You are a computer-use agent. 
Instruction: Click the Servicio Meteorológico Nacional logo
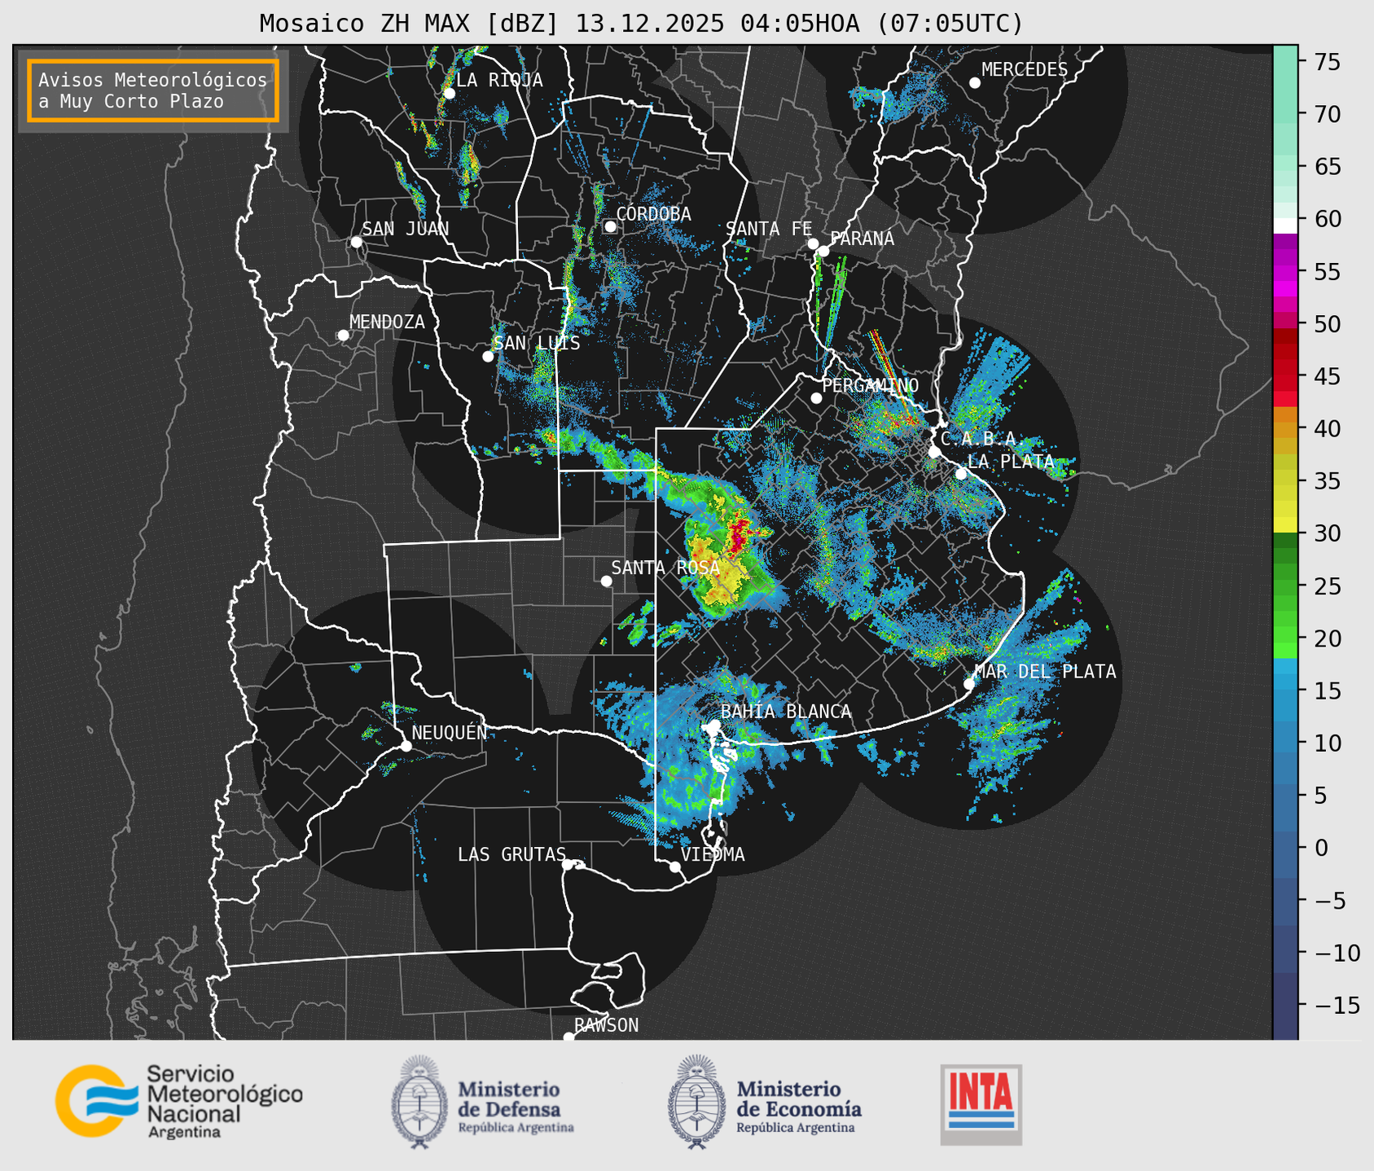pos(178,1101)
